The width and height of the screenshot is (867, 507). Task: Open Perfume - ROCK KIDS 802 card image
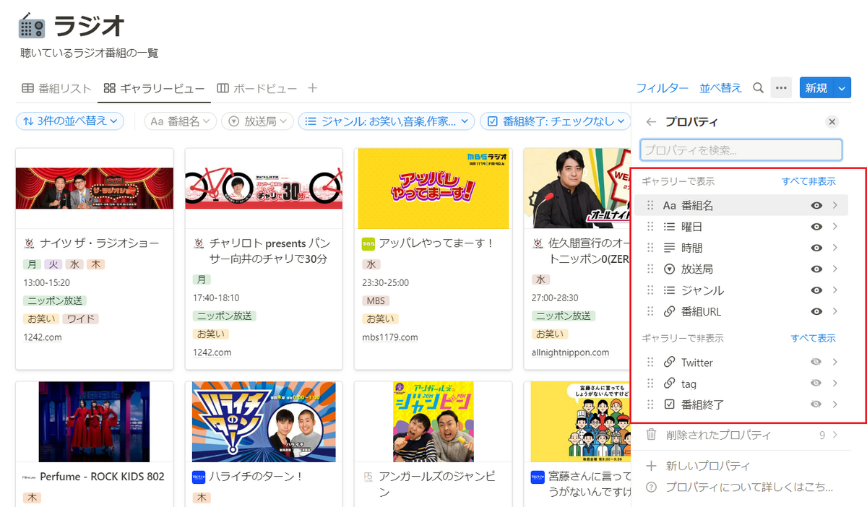[95, 422]
